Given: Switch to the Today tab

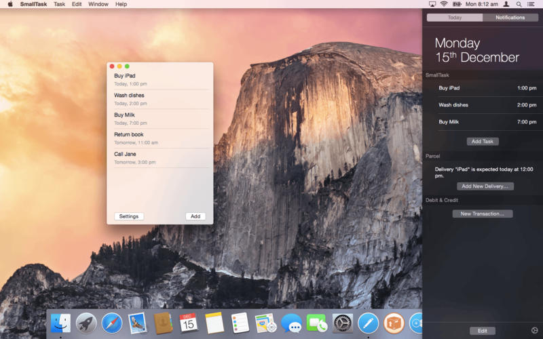Looking at the screenshot, I should tap(455, 17).
